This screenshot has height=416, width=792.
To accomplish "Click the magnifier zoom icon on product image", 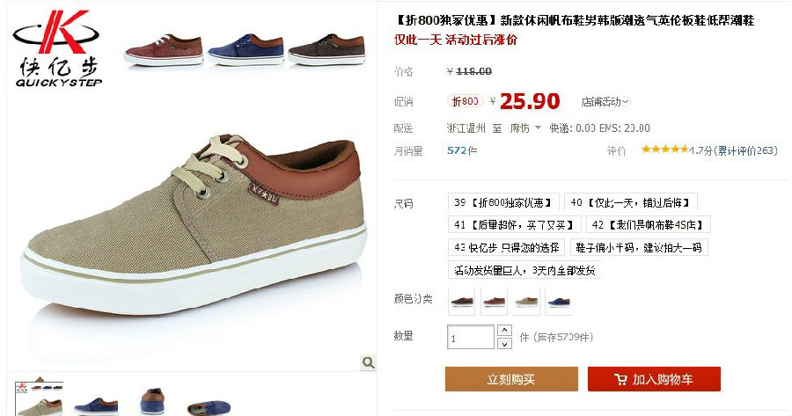I will coord(368,362).
